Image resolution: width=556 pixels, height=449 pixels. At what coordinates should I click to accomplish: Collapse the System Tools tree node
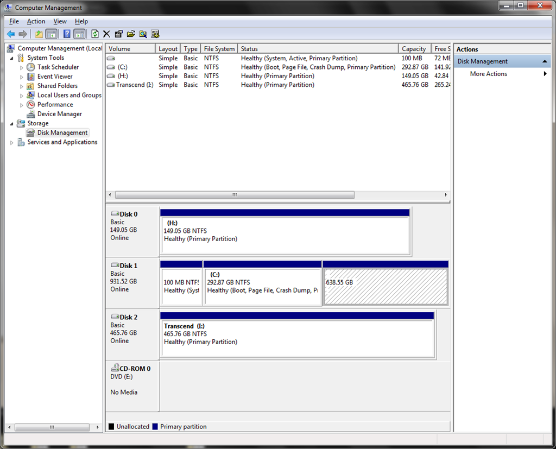coord(12,58)
